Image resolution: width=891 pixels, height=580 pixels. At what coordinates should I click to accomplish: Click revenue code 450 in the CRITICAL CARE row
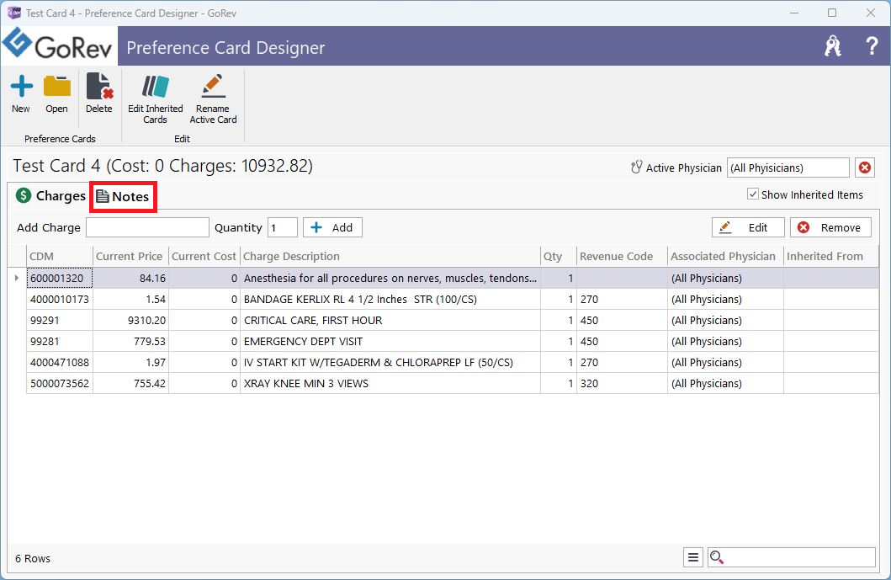point(589,320)
